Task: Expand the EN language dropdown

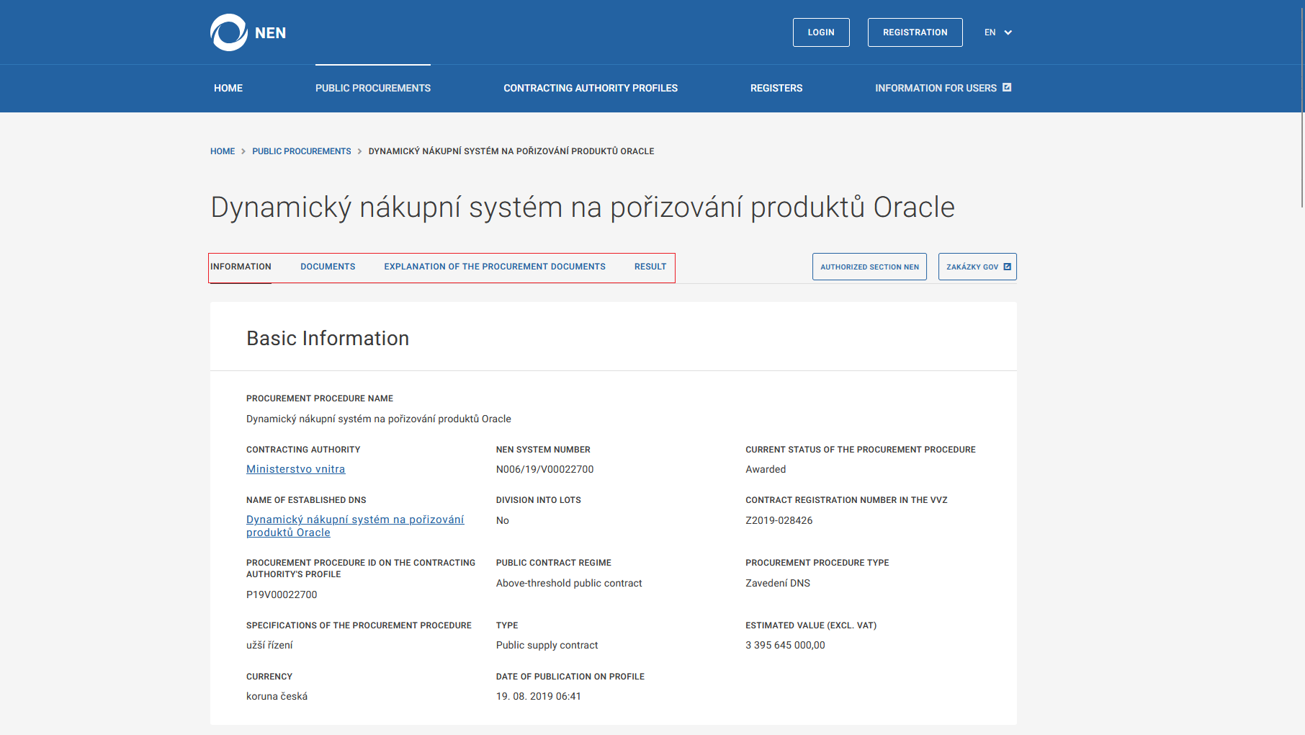Action: click(x=998, y=32)
